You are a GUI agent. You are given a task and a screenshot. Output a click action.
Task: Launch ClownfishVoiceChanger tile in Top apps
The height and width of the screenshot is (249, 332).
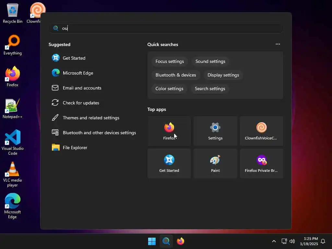tap(262, 131)
